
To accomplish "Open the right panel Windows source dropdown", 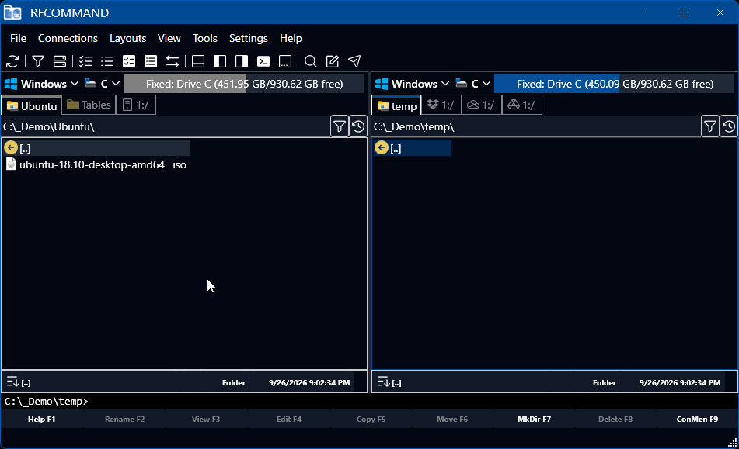I will tap(412, 84).
